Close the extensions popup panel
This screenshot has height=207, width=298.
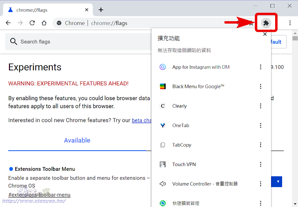tap(265, 34)
